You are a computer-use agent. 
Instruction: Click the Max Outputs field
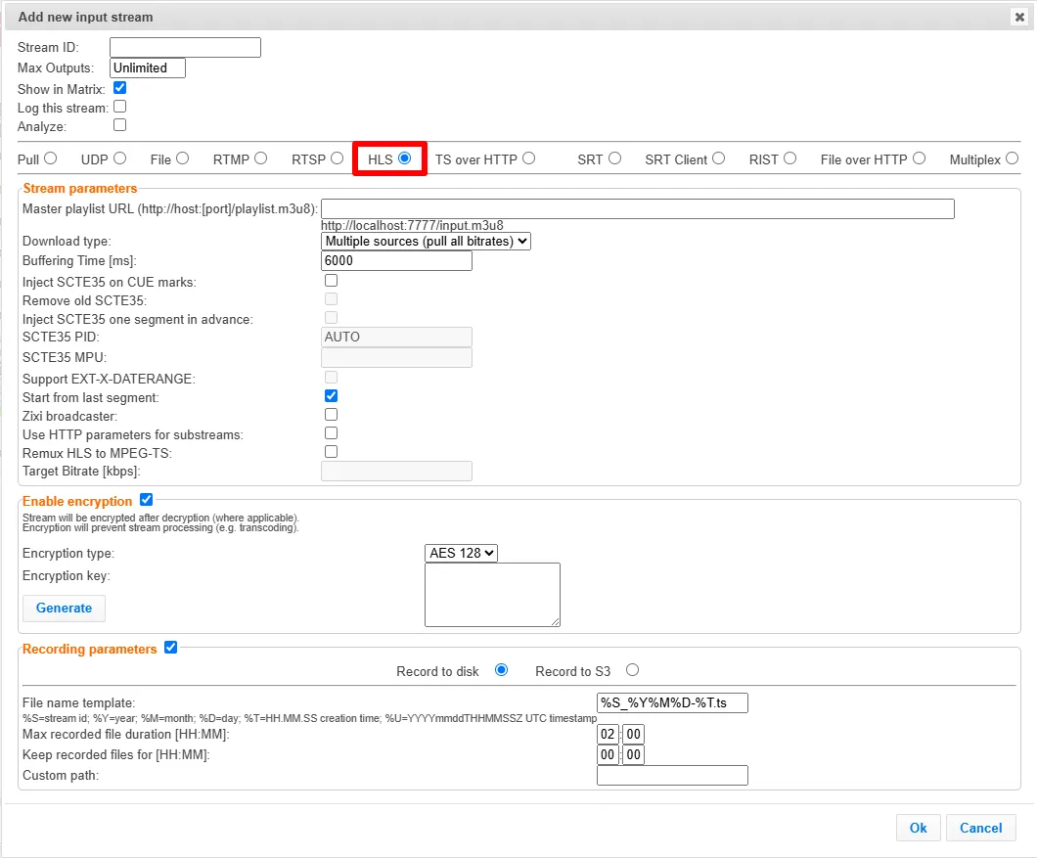148,68
